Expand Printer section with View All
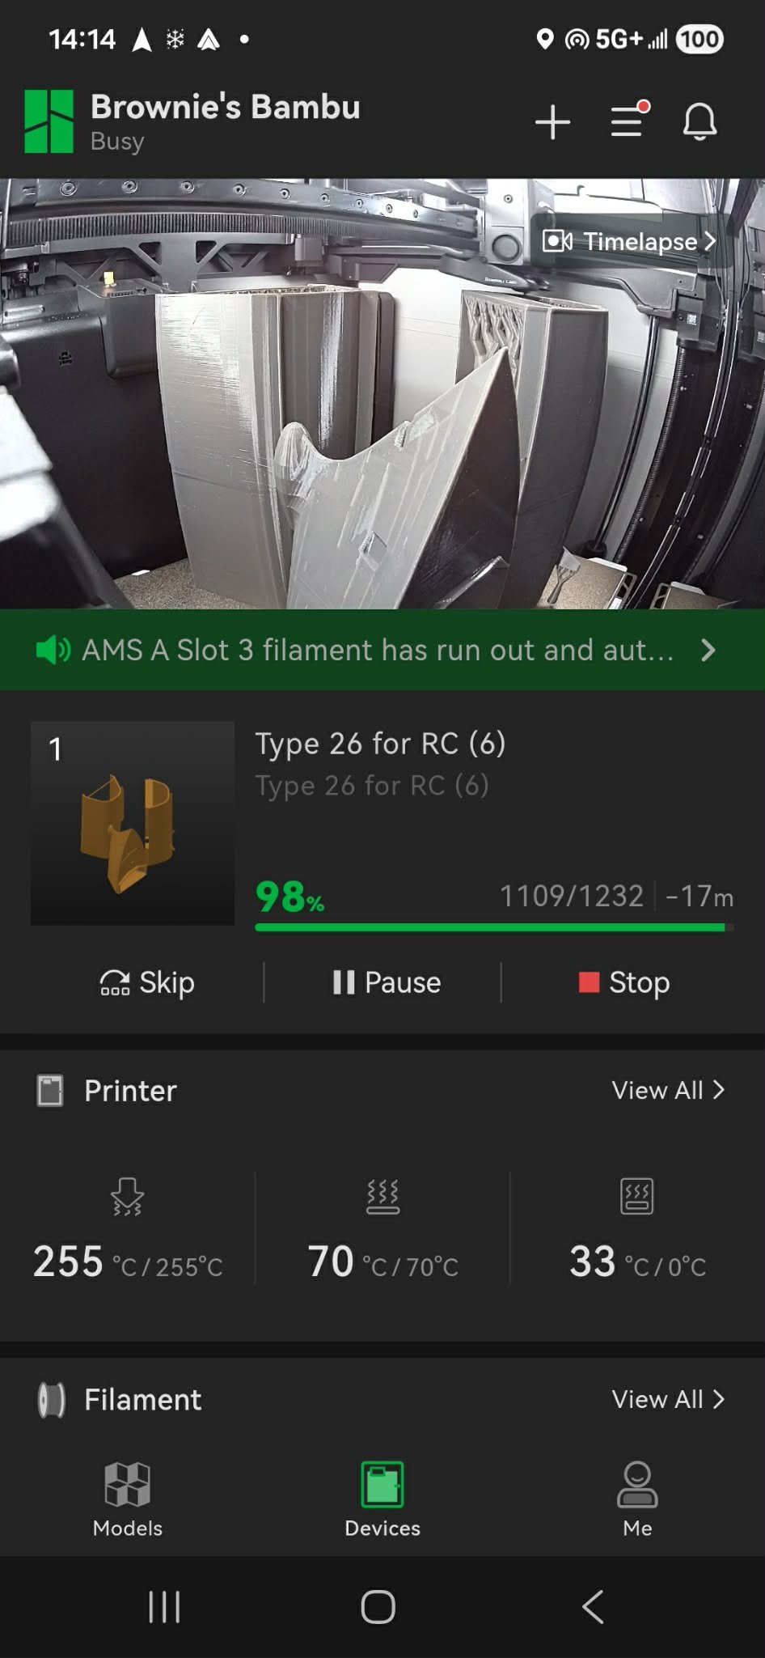The width and height of the screenshot is (765, 1658). 668,1091
